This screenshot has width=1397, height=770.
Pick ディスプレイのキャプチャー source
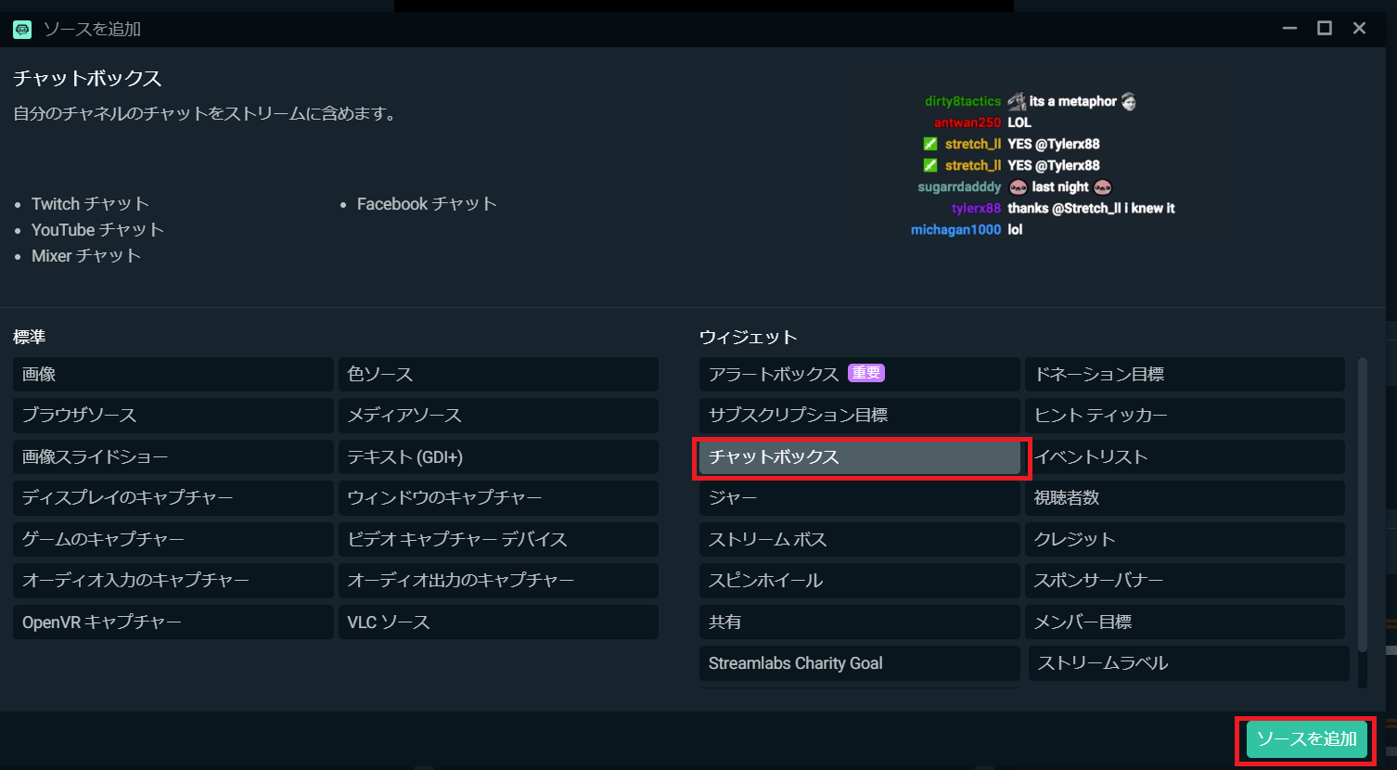click(173, 498)
